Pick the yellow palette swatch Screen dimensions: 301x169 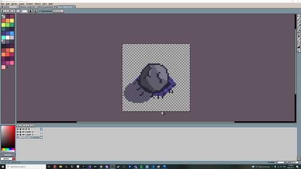(x=12, y=21)
